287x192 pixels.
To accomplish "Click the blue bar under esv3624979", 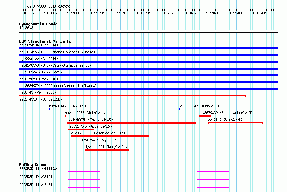I will 148,89.
